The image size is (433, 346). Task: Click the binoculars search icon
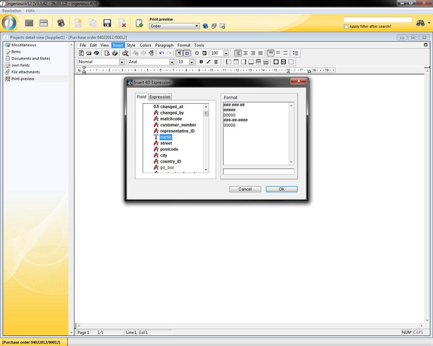[x=420, y=23]
